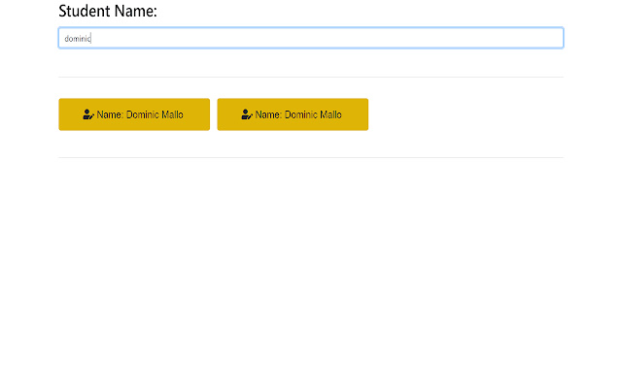Click the "Dominic Mallo" text on the first button

(155, 114)
